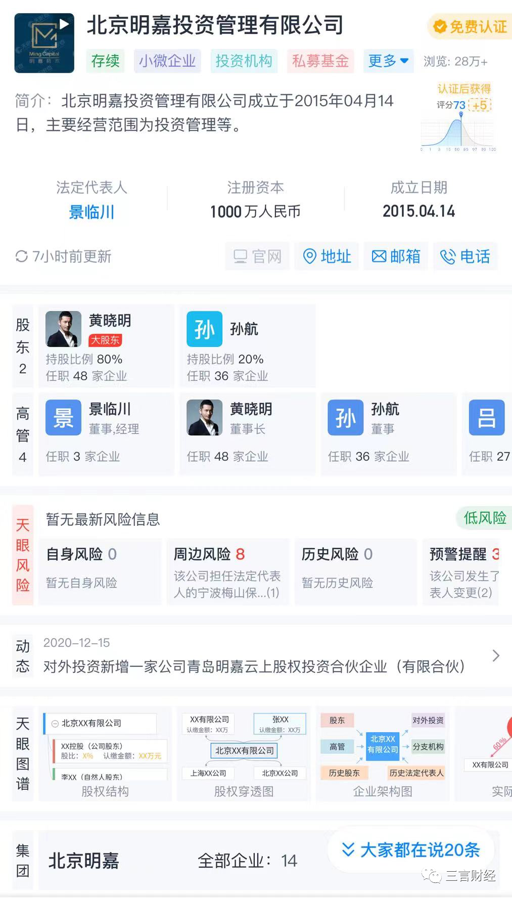This screenshot has height=898, width=512.
Task: Expand the 更多 tags dropdown
Action: tap(388, 61)
